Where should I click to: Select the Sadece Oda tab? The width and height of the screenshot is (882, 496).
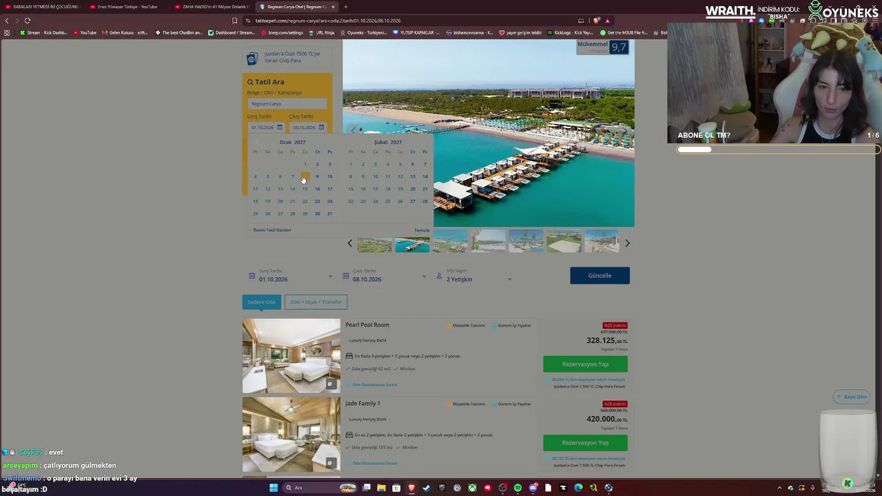pyautogui.click(x=261, y=302)
